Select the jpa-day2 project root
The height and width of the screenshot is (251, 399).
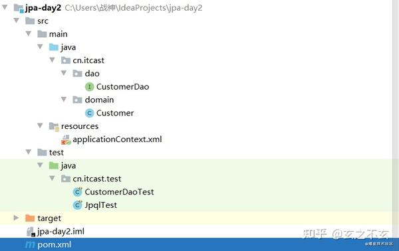tap(43, 8)
